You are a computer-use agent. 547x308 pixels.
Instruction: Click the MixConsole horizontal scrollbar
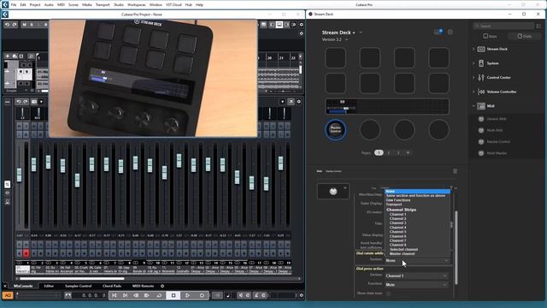click(x=72, y=279)
